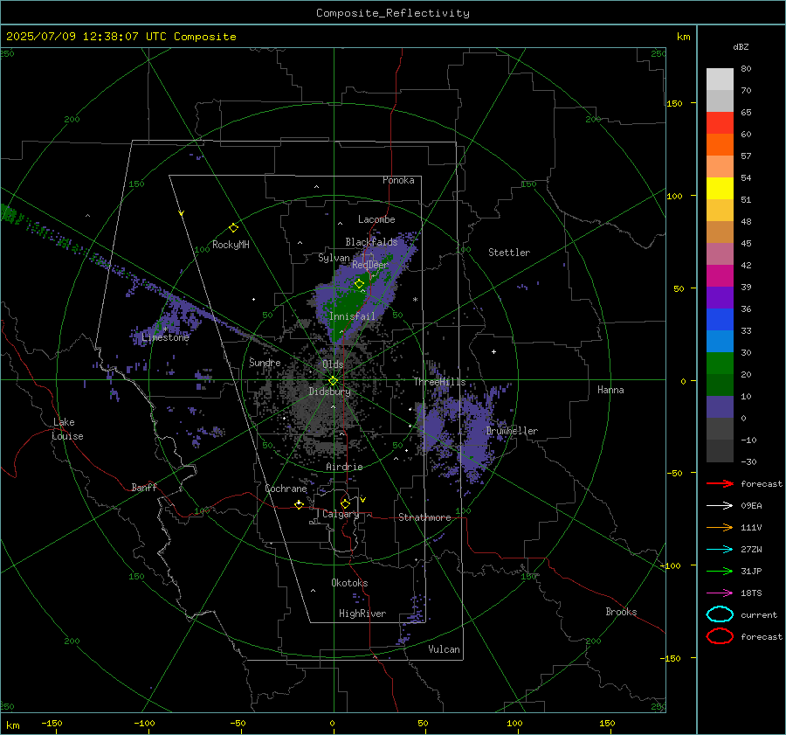Viewport: 786px width, 735px height.
Task: Click the white cross marker west of Hanna
Action: tap(493, 351)
